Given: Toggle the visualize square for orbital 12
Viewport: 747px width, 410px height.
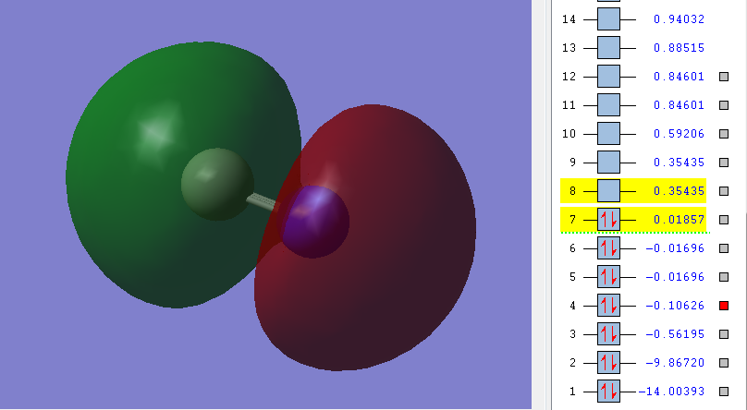Looking at the screenshot, I should [x=724, y=77].
